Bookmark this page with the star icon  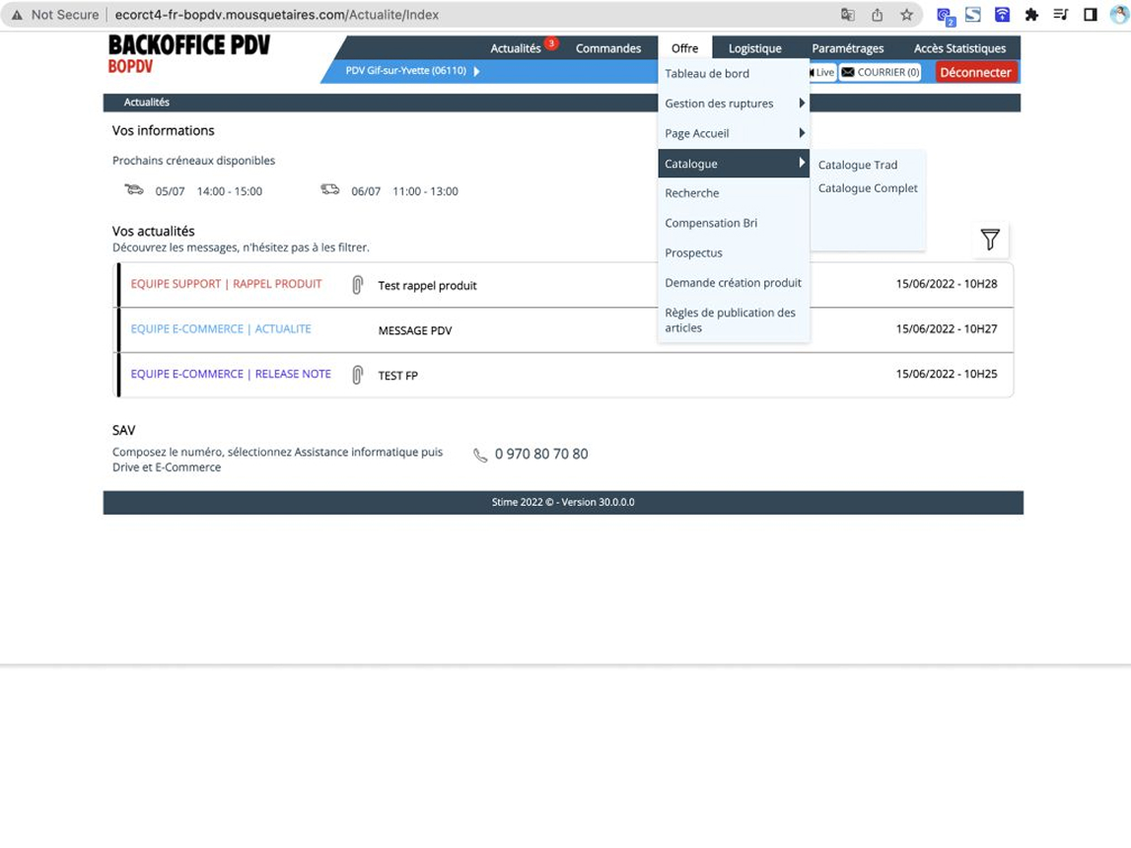coord(906,15)
